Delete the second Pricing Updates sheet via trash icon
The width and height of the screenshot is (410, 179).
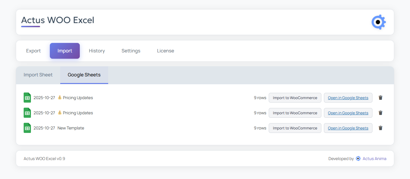380,113
